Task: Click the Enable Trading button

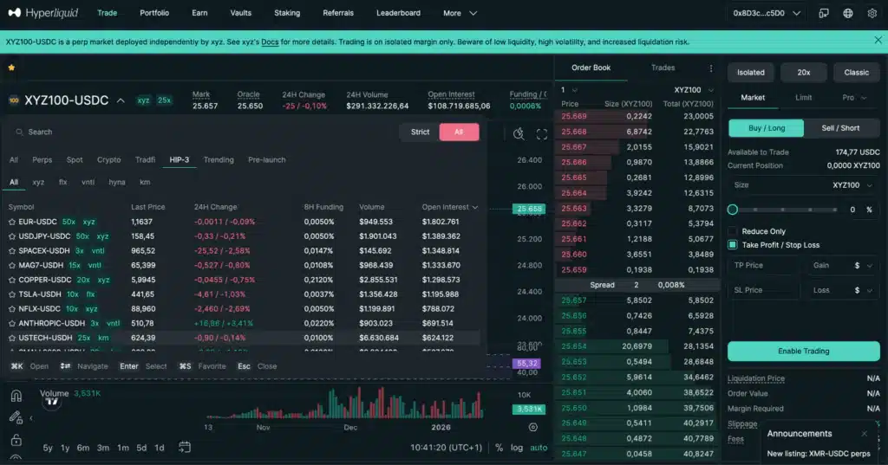Action: click(803, 351)
